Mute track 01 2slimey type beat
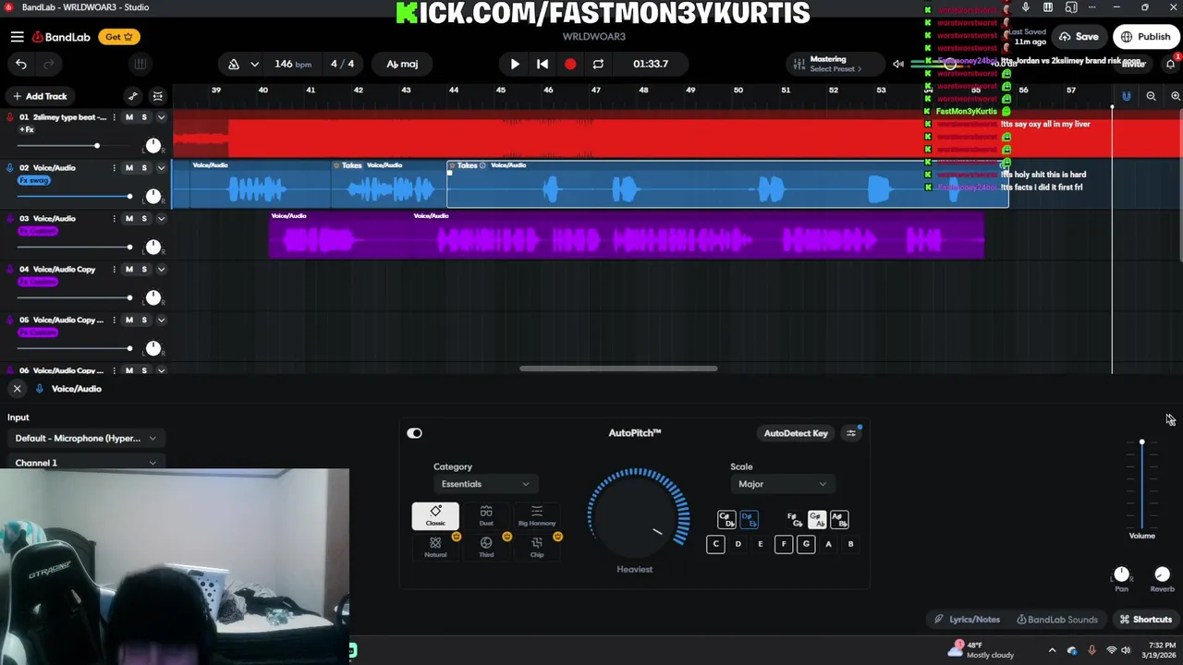Image resolution: width=1183 pixels, height=665 pixels. [129, 117]
